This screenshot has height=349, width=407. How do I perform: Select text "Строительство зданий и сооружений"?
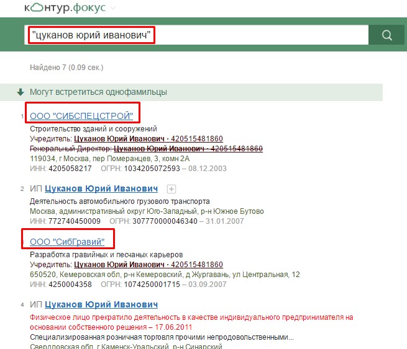(x=93, y=129)
